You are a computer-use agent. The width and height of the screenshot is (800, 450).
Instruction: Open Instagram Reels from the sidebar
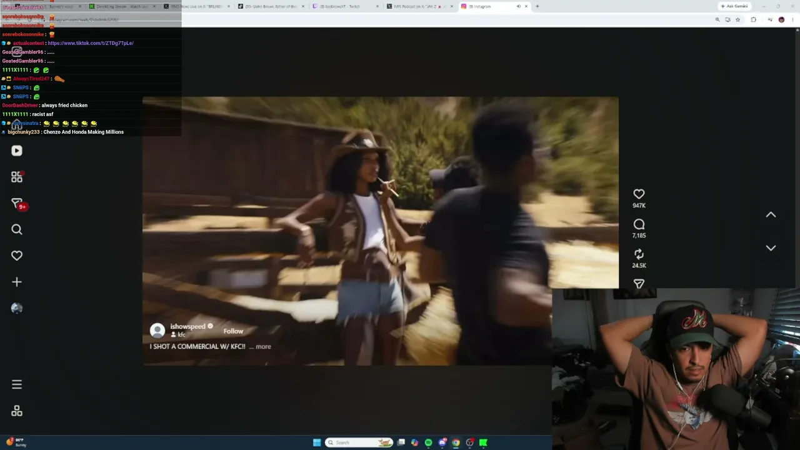(x=17, y=151)
